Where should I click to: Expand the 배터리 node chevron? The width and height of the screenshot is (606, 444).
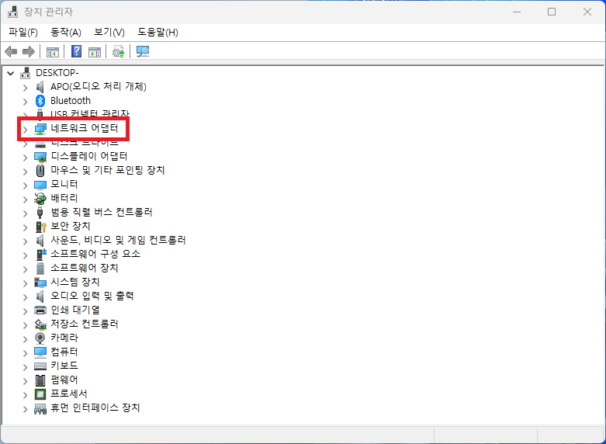[25, 199]
